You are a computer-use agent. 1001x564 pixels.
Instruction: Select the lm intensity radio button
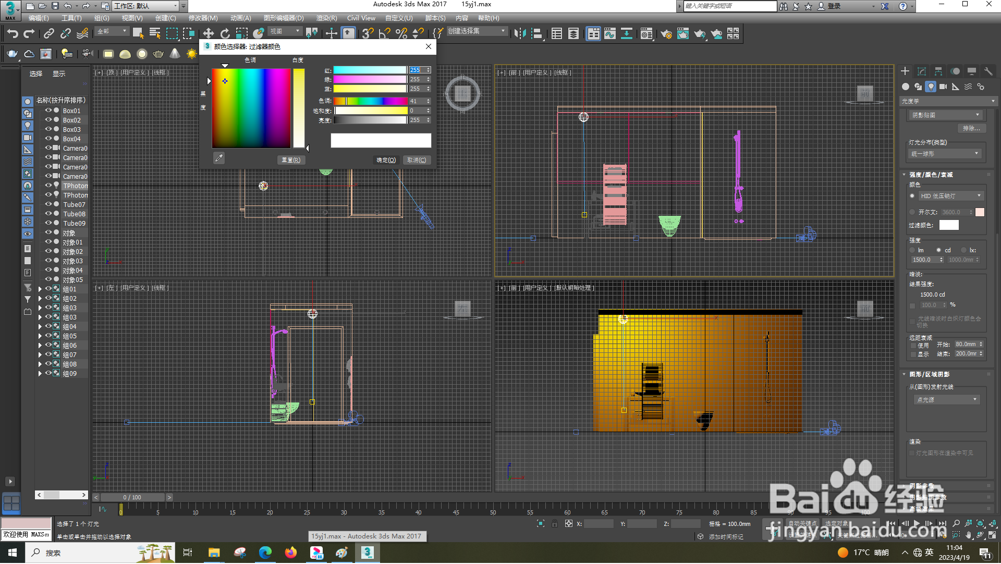pos(912,251)
